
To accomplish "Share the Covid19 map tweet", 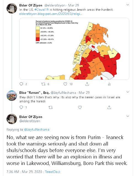I will tap(87, 84).
